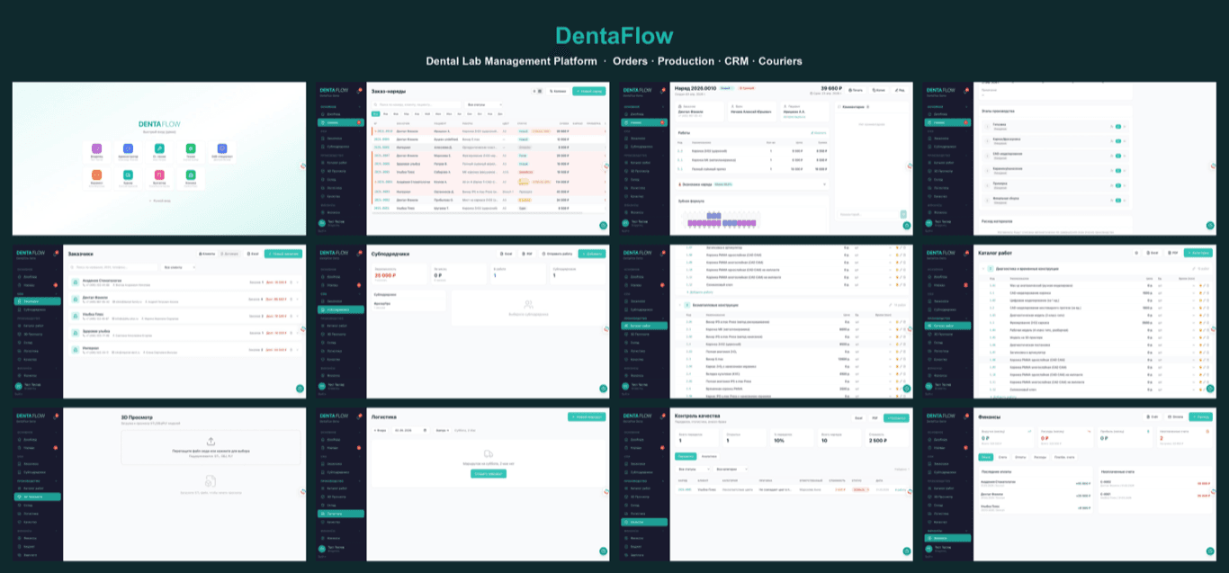1229x573 pixels.
Task: Click the search field in Заказ-наряды
Action: (x=417, y=104)
